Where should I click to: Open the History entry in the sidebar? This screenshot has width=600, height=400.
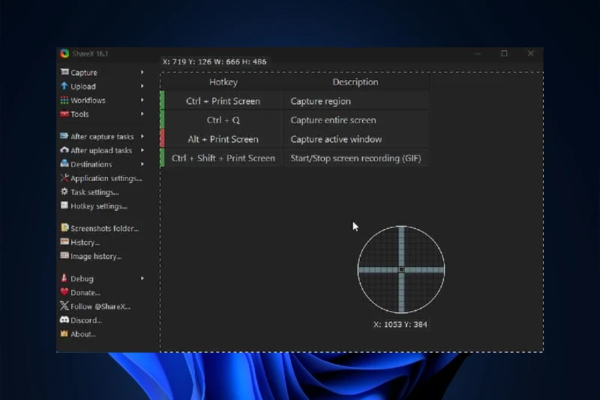coord(85,242)
